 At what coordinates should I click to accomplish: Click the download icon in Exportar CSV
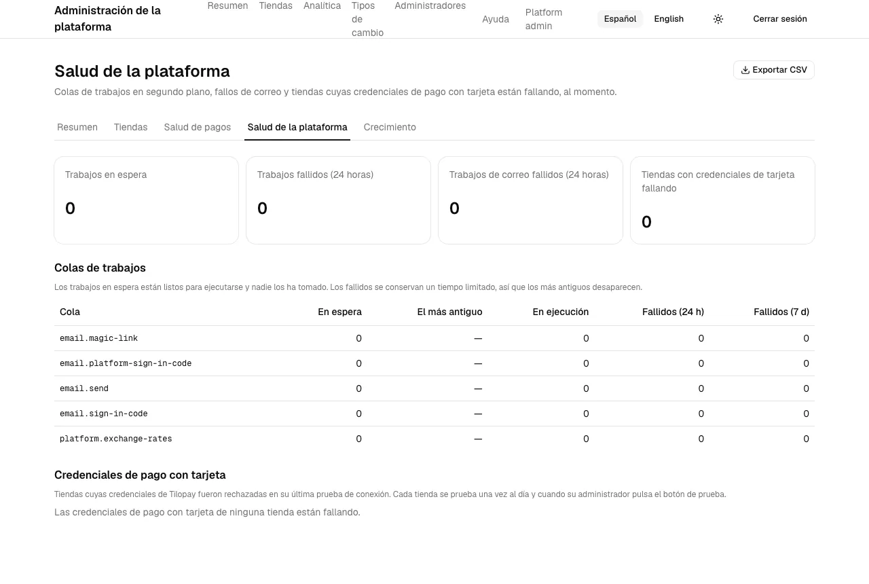pos(745,70)
